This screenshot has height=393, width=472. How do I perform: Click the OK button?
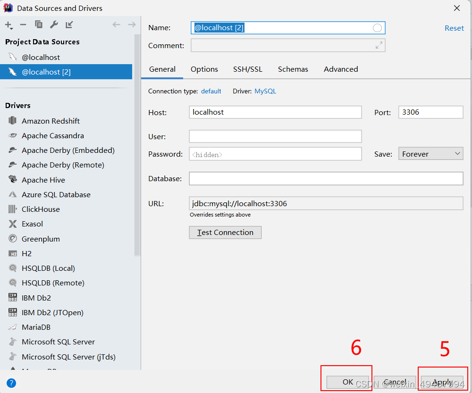point(348,382)
